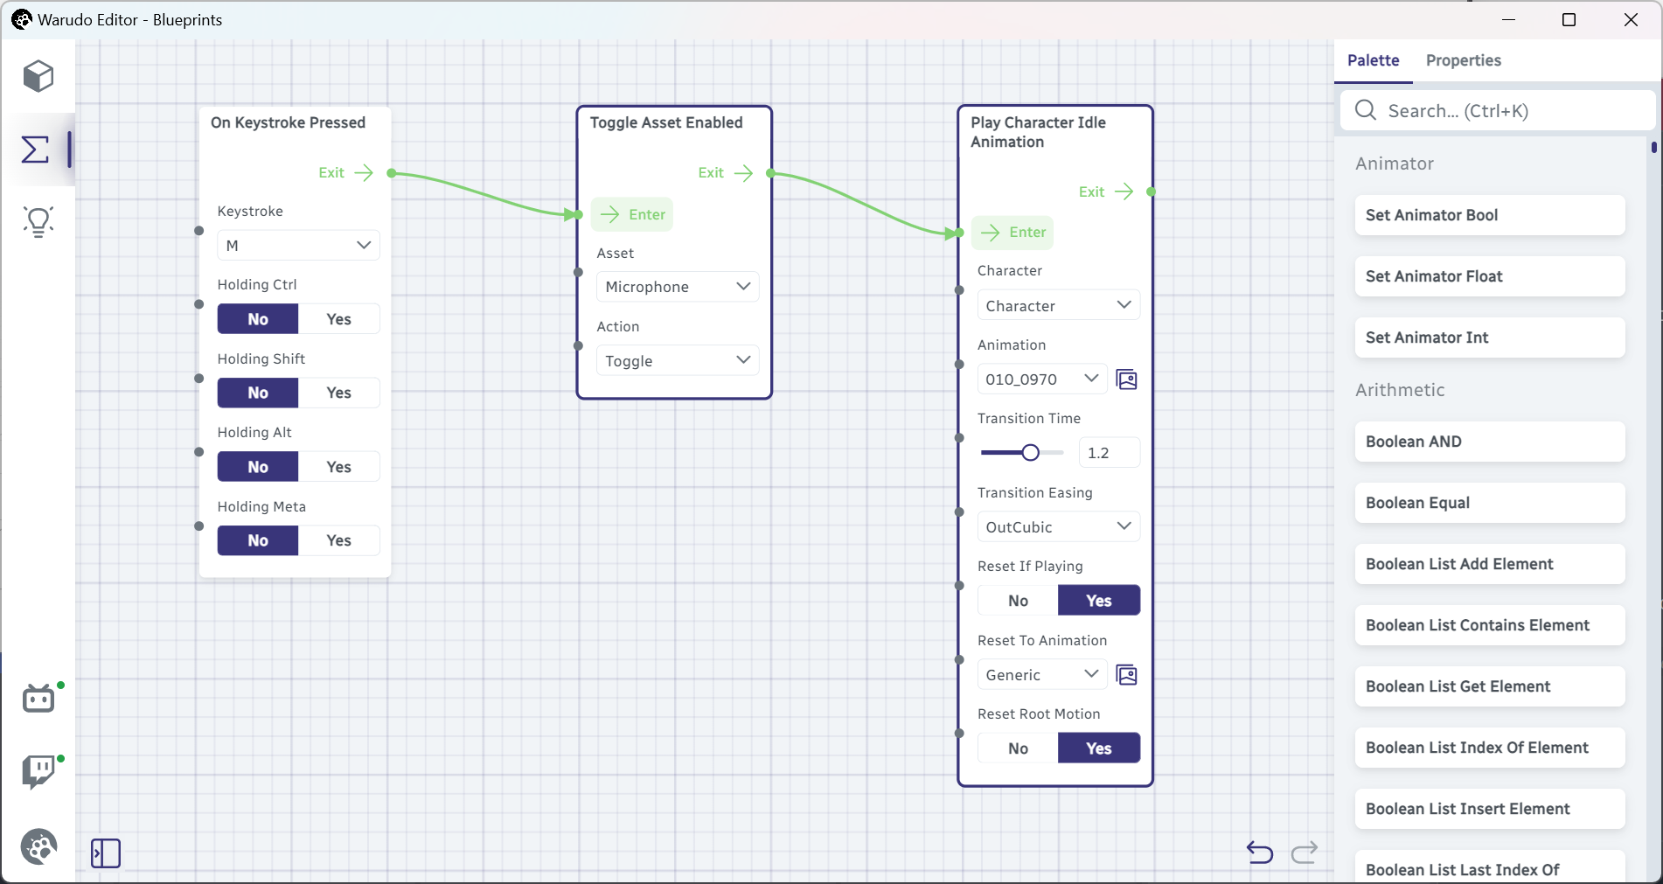Click the Animator category heading
The height and width of the screenshot is (884, 1663).
[1395, 164]
